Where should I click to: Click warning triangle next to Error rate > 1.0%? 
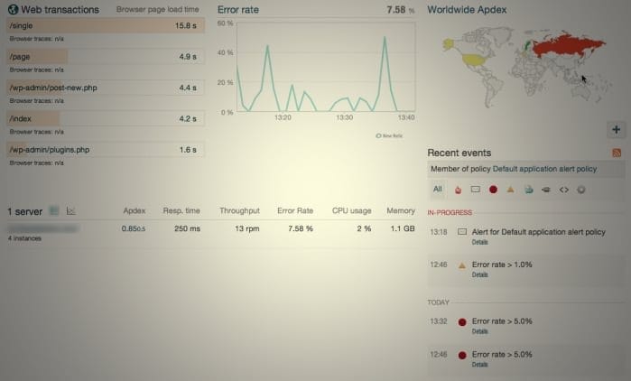click(462, 265)
